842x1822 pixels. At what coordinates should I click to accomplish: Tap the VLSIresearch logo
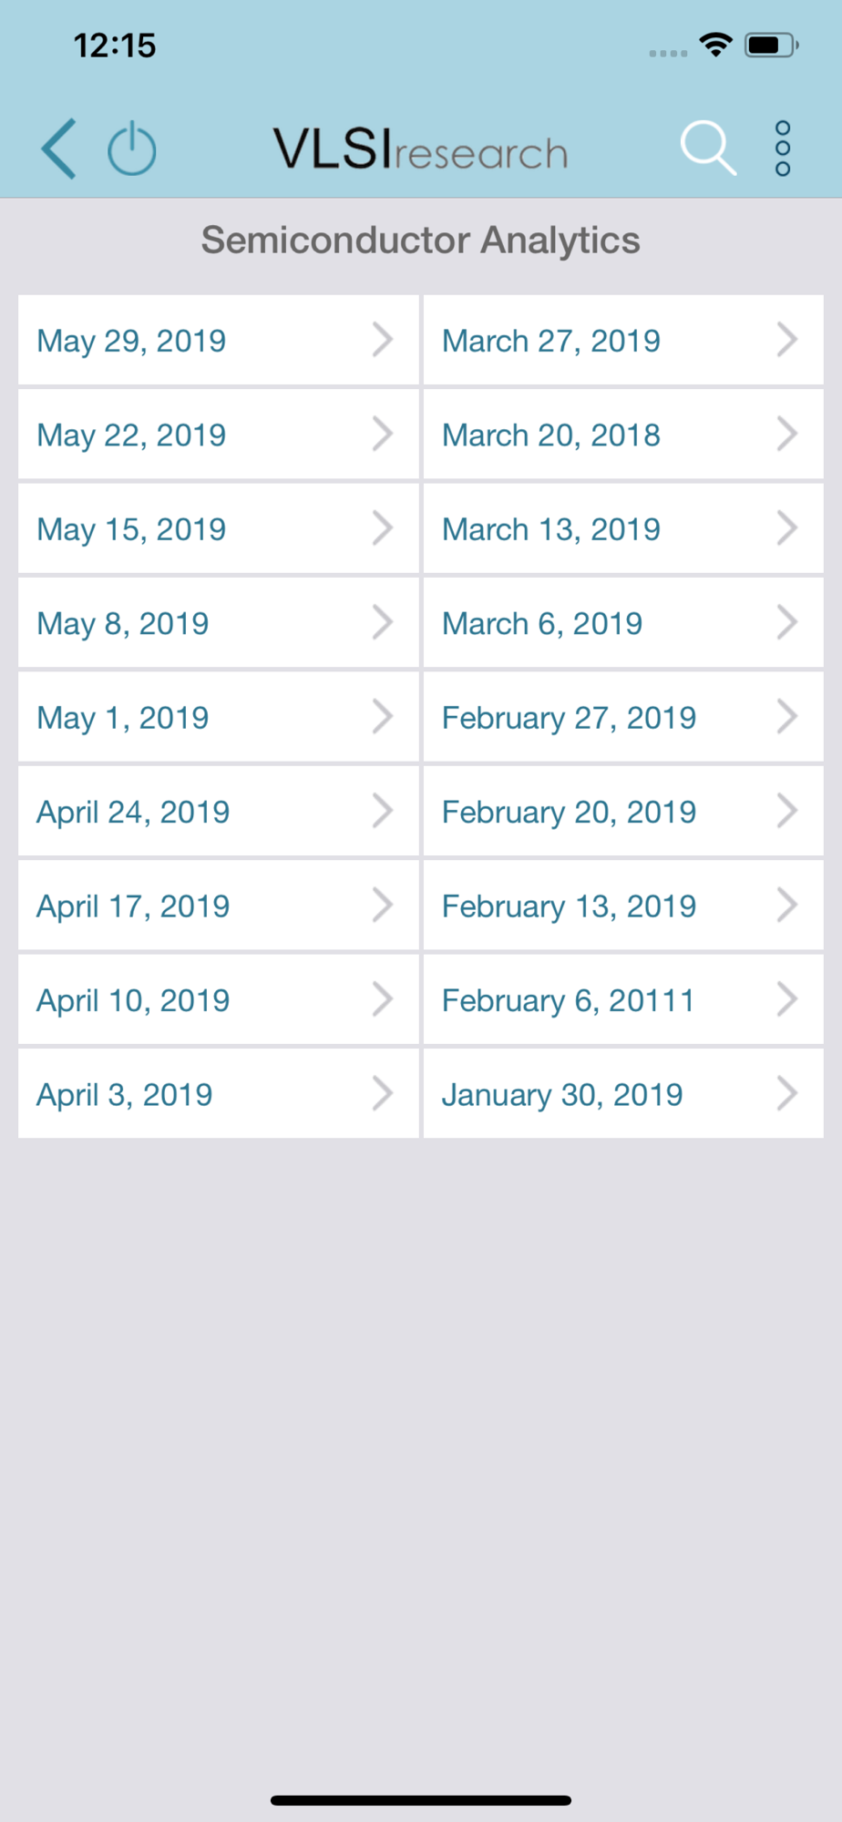pyautogui.click(x=420, y=149)
